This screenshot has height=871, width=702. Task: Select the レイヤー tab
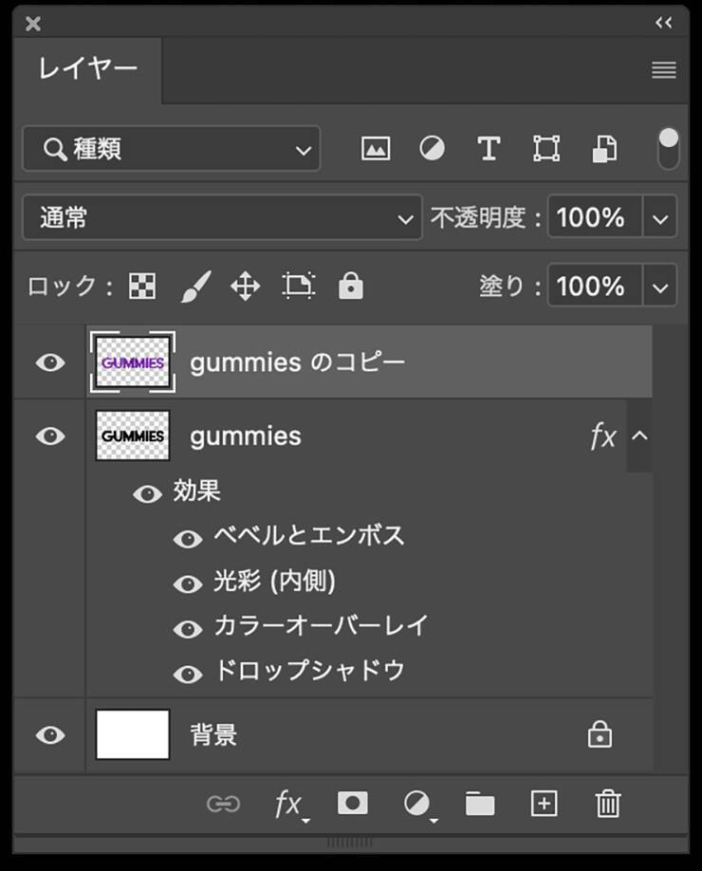pos(88,69)
